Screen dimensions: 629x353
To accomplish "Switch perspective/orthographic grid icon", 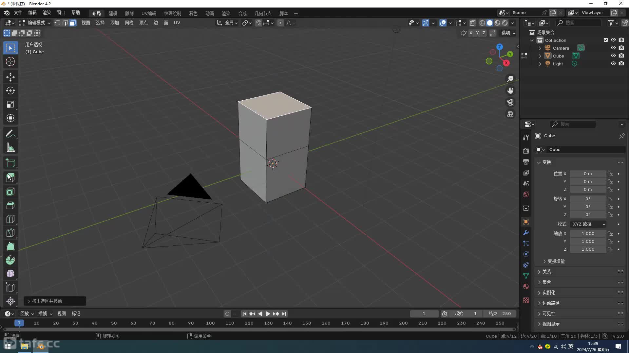I will (510, 114).
